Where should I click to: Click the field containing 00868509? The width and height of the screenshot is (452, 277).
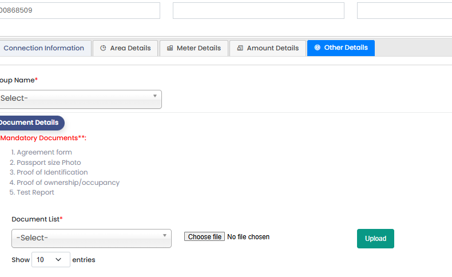click(79, 10)
